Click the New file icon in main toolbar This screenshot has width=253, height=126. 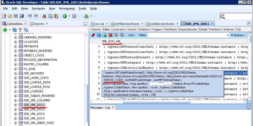click(x=4, y=16)
